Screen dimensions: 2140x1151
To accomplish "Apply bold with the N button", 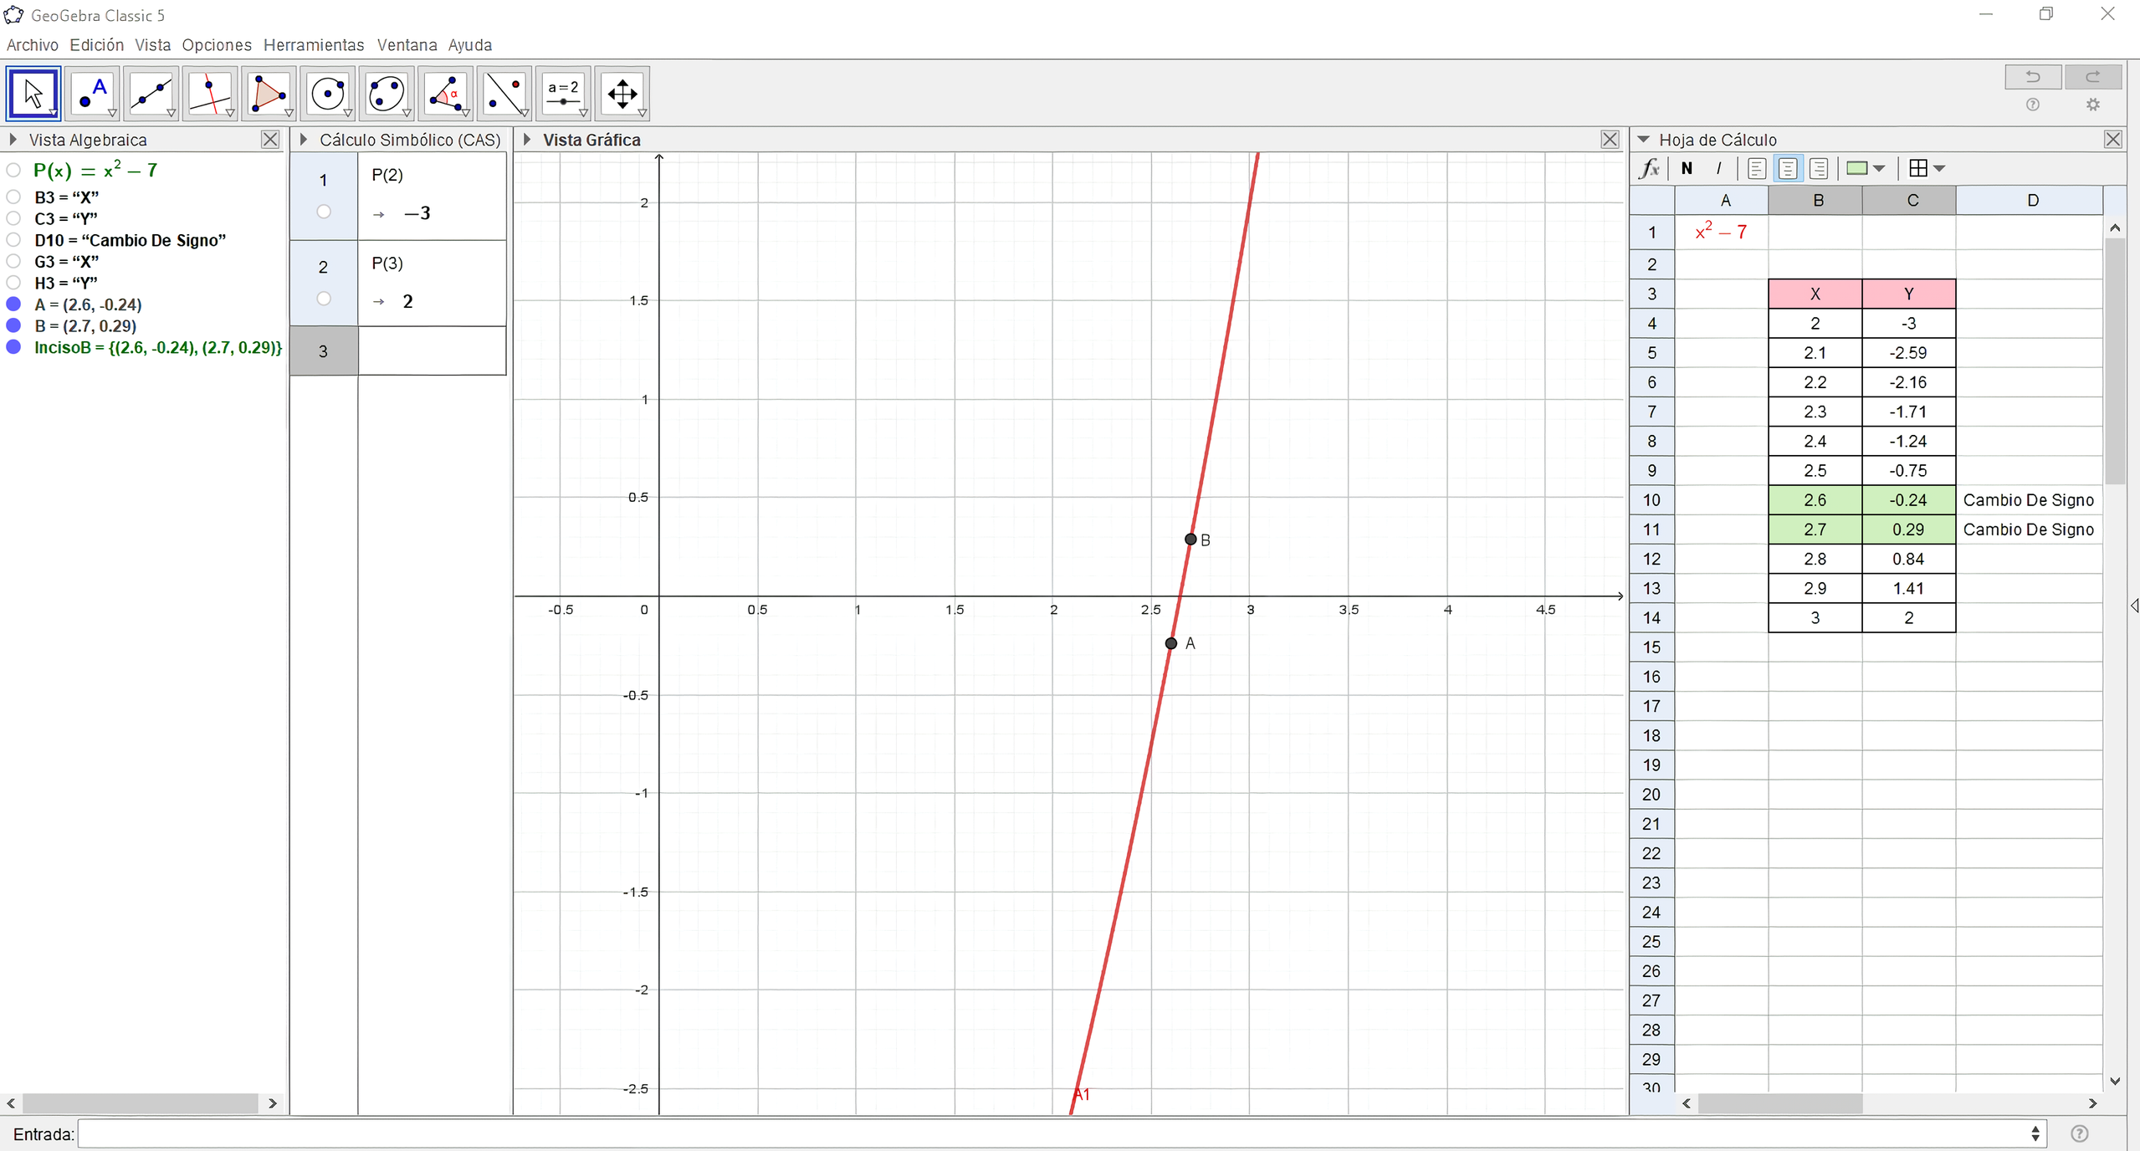I will pos(1687,169).
